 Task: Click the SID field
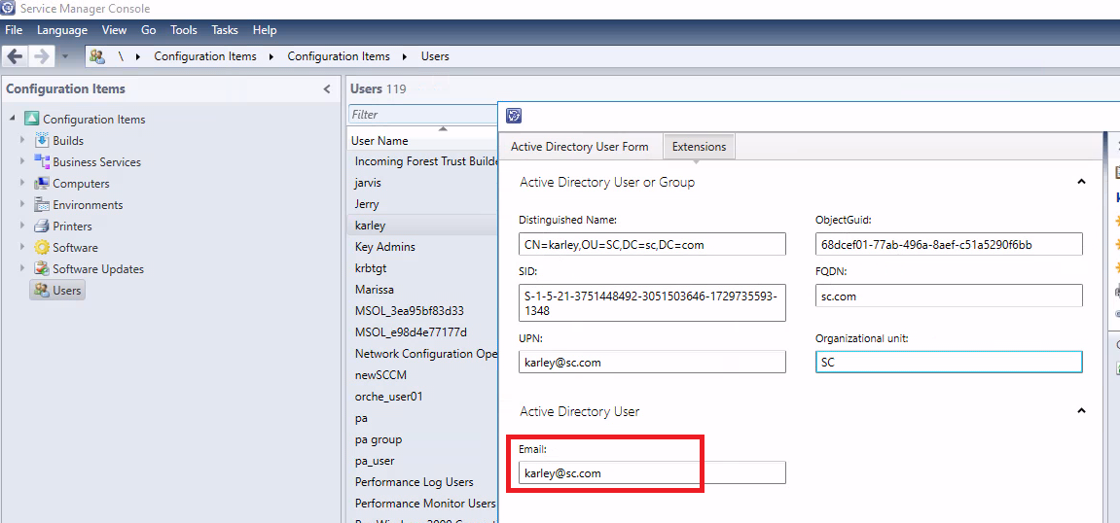[x=652, y=302]
